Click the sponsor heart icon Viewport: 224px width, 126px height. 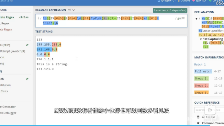click(x=194, y=1)
